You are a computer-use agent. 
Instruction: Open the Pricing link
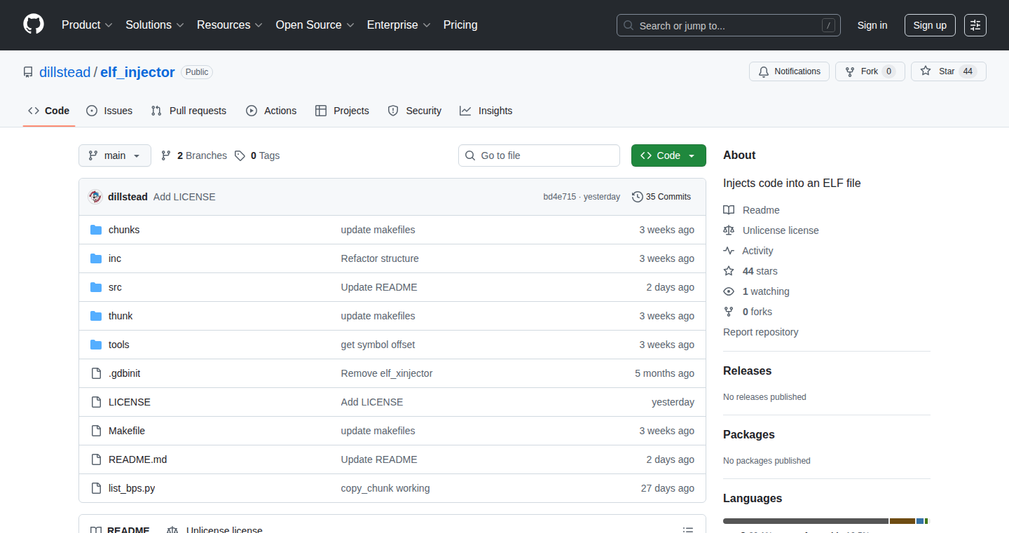460,25
